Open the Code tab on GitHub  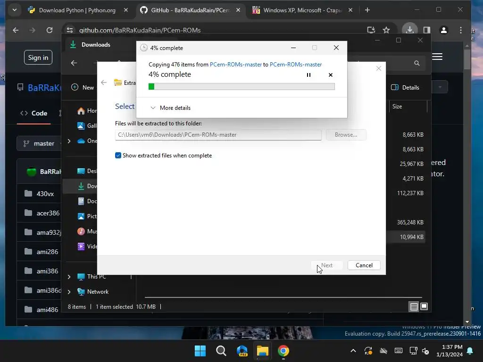tap(34, 113)
